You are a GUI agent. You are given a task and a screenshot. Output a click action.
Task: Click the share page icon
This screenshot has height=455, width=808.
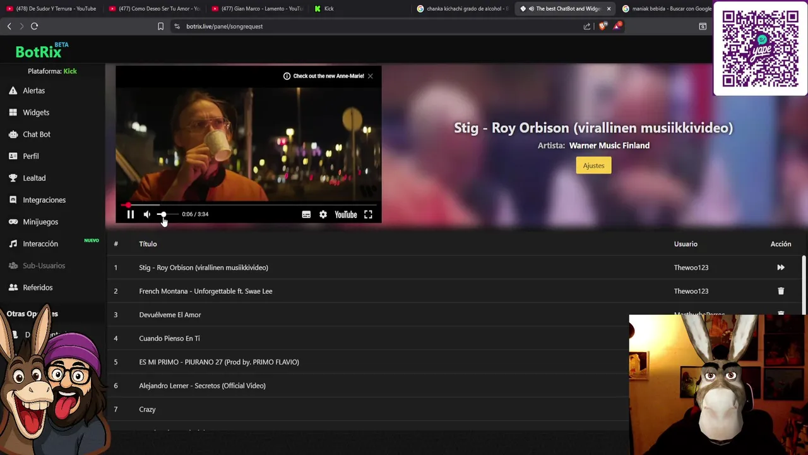click(x=587, y=27)
